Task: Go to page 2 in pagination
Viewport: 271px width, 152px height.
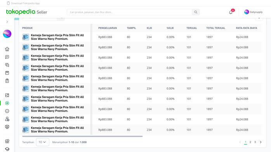Action: (250, 142)
